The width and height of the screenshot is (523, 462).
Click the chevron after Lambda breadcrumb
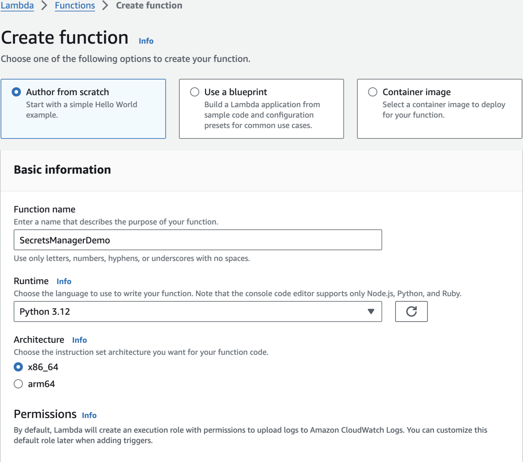click(x=44, y=5)
